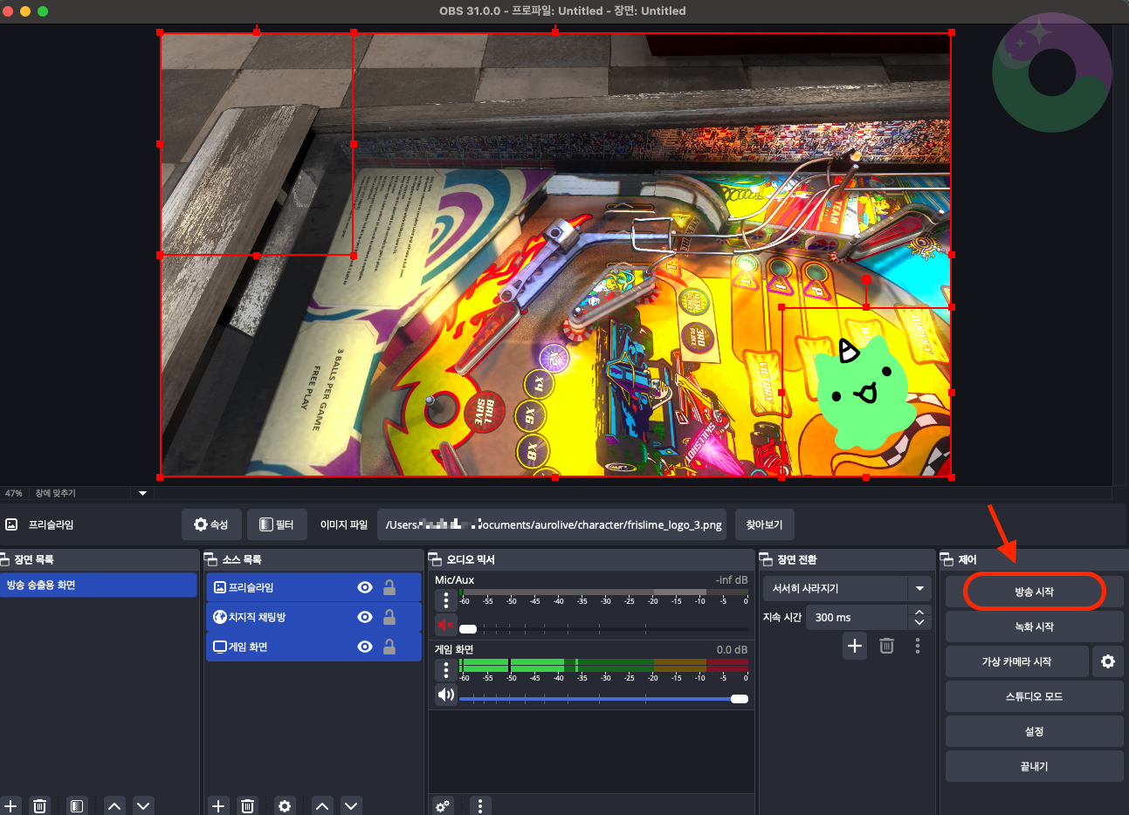Click 끝내기 to exit OBS
The width and height of the screenshot is (1129, 815).
[1034, 766]
